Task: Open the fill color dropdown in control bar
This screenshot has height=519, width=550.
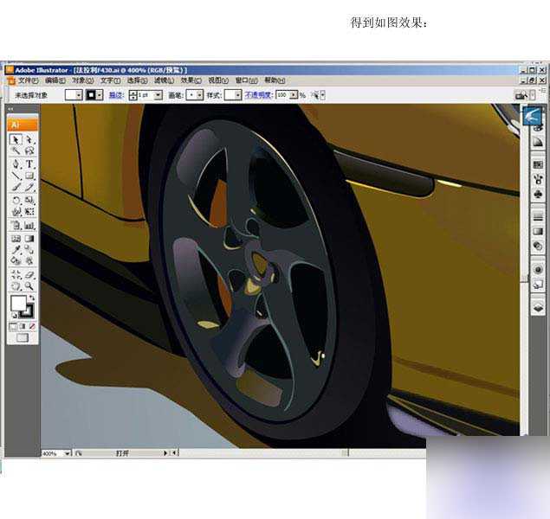Action: coord(79,95)
